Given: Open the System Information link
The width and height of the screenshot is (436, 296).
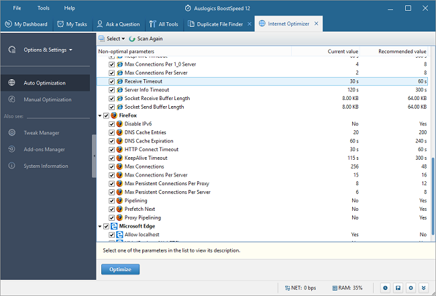Looking at the screenshot, I should coord(46,166).
